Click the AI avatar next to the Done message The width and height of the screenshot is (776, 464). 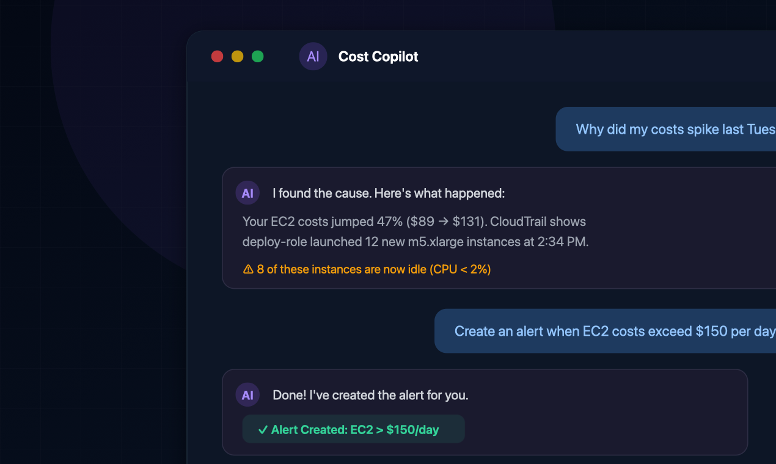[x=247, y=394]
